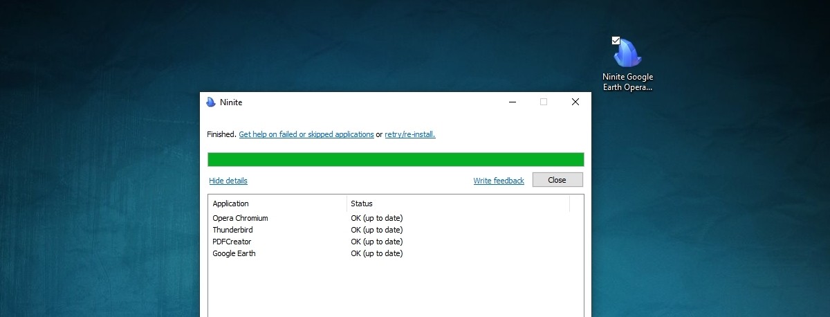Screen dimensions: 830x317
Task: Open 'Get help on failed or skipped applications'
Action: click(x=306, y=134)
